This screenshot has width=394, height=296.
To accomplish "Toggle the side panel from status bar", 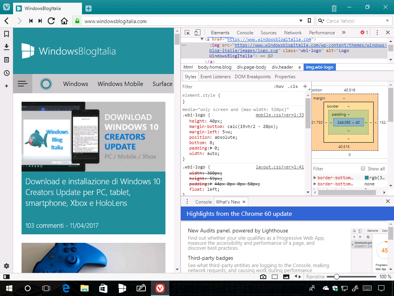I will point(7,277).
